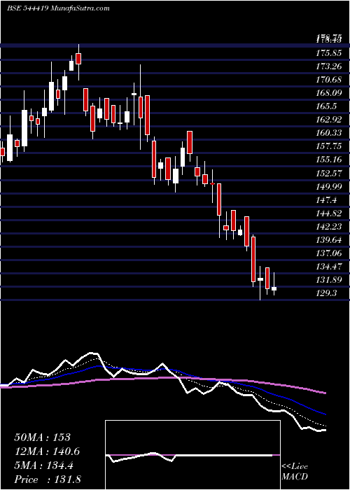Click the 173.26 price axis label
Screen dimensions: 350x490
click(328, 66)
